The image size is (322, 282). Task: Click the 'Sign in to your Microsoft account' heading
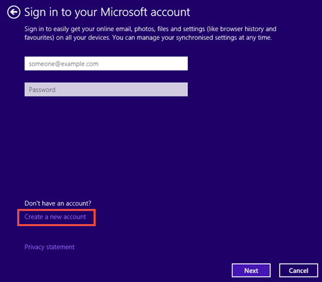tap(107, 12)
